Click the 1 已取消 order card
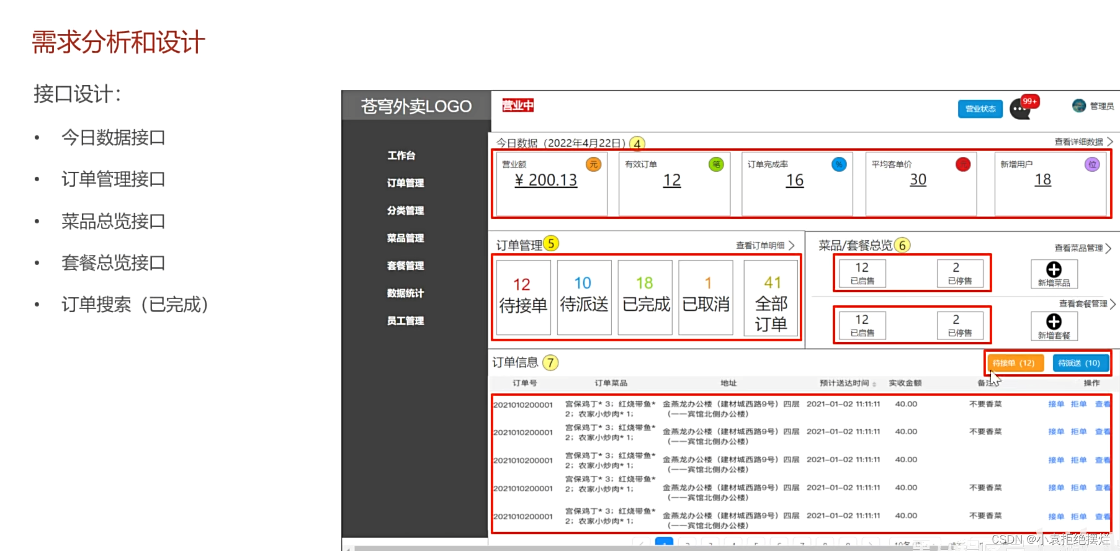 (x=706, y=297)
